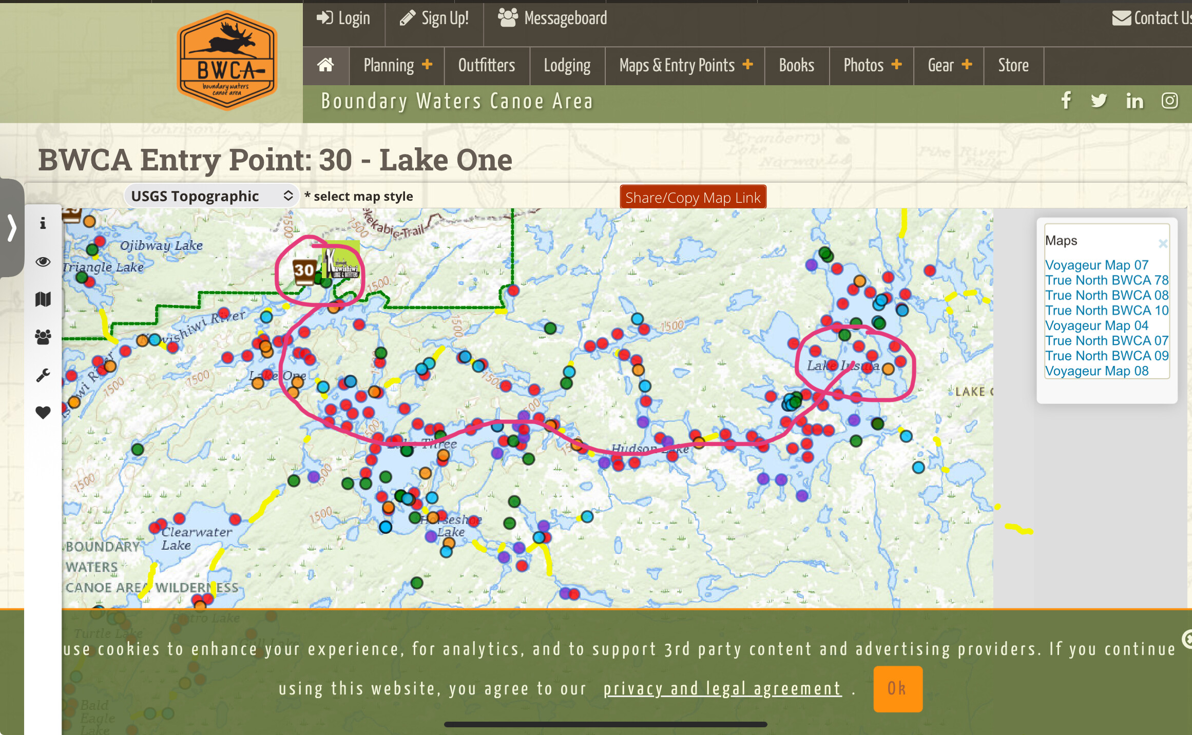This screenshot has width=1192, height=735.
Task: Open True North BWCA 08 link
Action: [x=1107, y=295]
